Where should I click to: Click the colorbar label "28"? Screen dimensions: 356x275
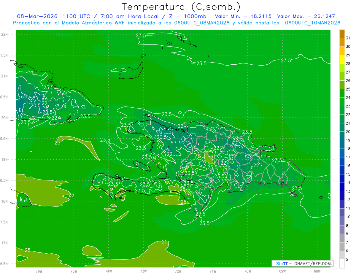pos(348,63)
